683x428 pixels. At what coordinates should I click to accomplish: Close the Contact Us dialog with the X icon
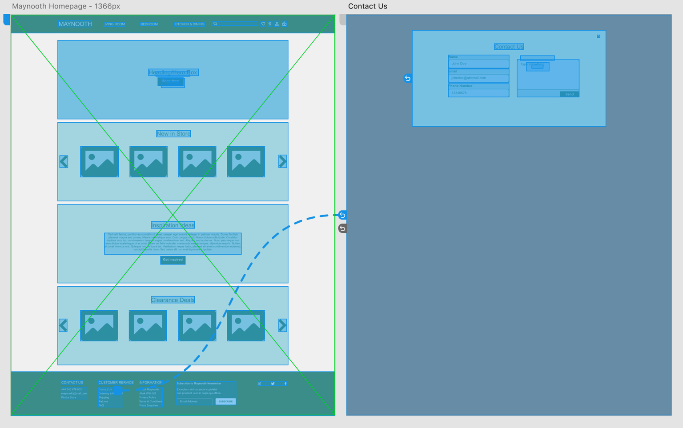(x=599, y=36)
